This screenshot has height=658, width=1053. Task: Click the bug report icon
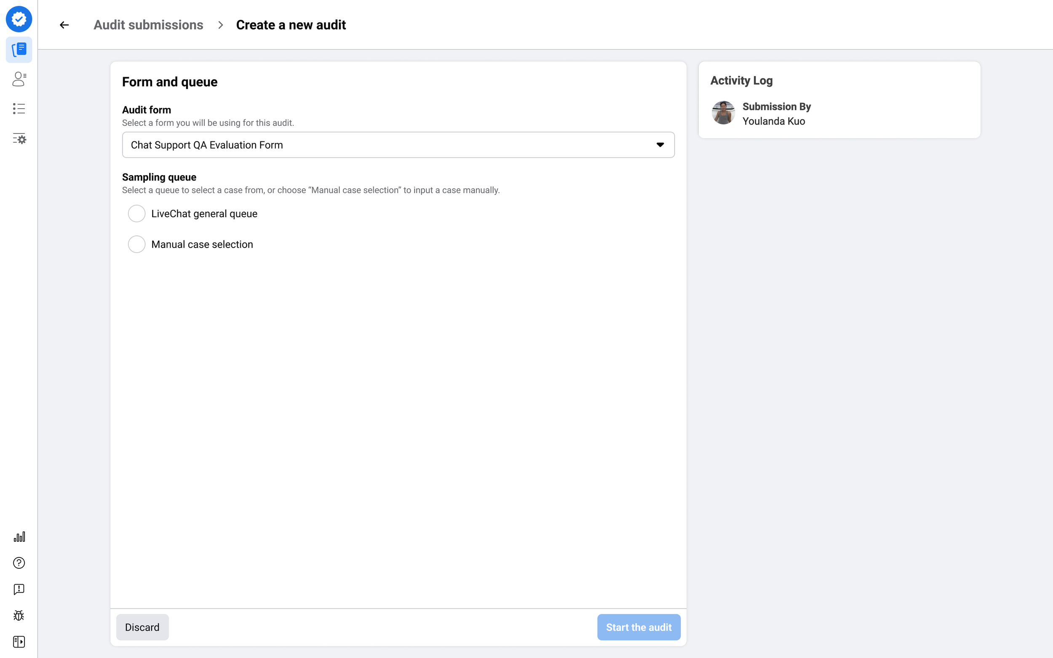coord(19,615)
